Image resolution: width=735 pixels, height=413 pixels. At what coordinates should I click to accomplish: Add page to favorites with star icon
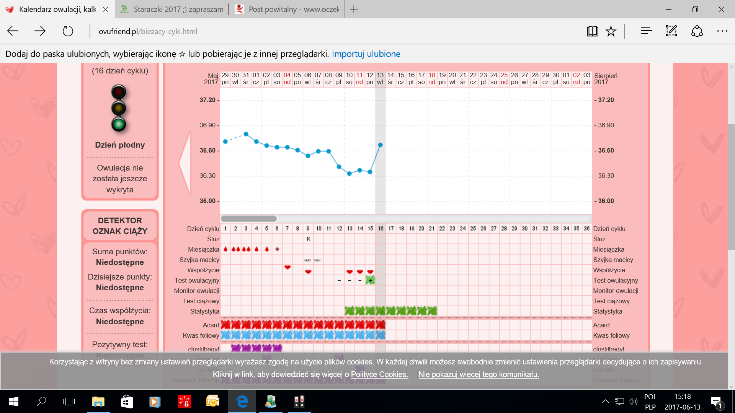coord(611,31)
